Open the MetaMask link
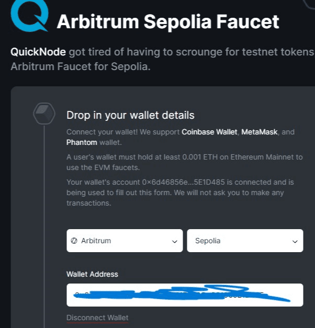The image size is (315, 328). tap(260, 132)
